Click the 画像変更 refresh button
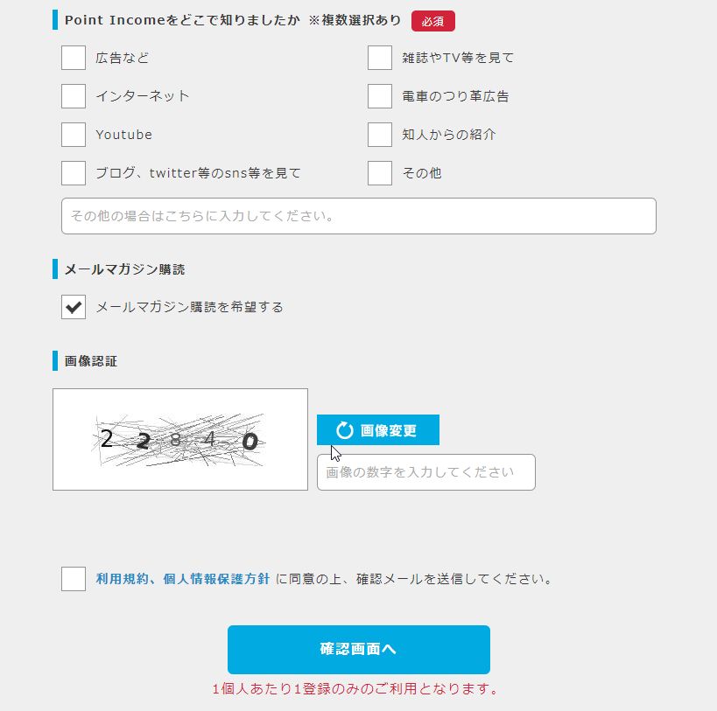 tap(377, 429)
